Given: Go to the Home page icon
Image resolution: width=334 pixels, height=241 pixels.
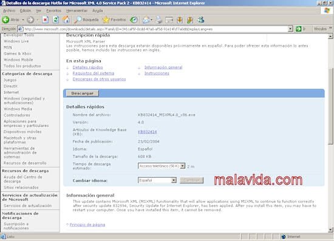Looking at the screenshot, I should 66,20.
